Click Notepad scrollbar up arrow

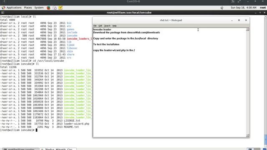coord(247,30)
